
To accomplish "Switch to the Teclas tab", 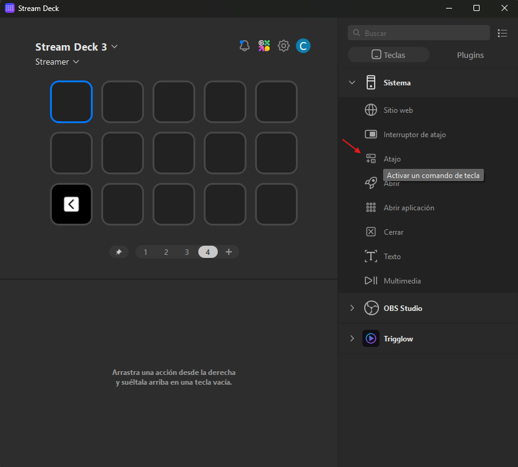I will pyautogui.click(x=389, y=55).
